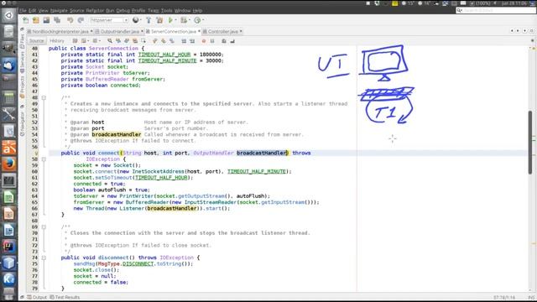Click the Profile Project toolbar icon
The height and width of the screenshot is (302, 537).
[x=197, y=20]
